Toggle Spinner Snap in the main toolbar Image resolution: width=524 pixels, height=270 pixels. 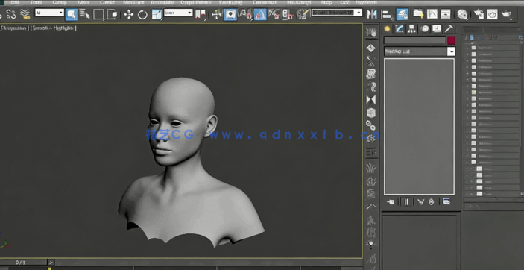coord(288,14)
